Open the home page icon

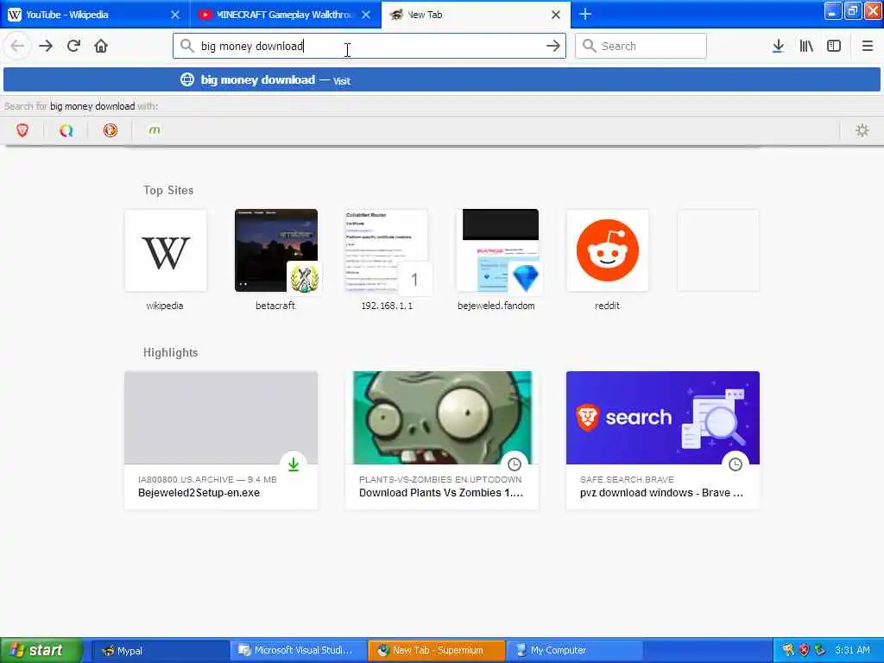[101, 46]
